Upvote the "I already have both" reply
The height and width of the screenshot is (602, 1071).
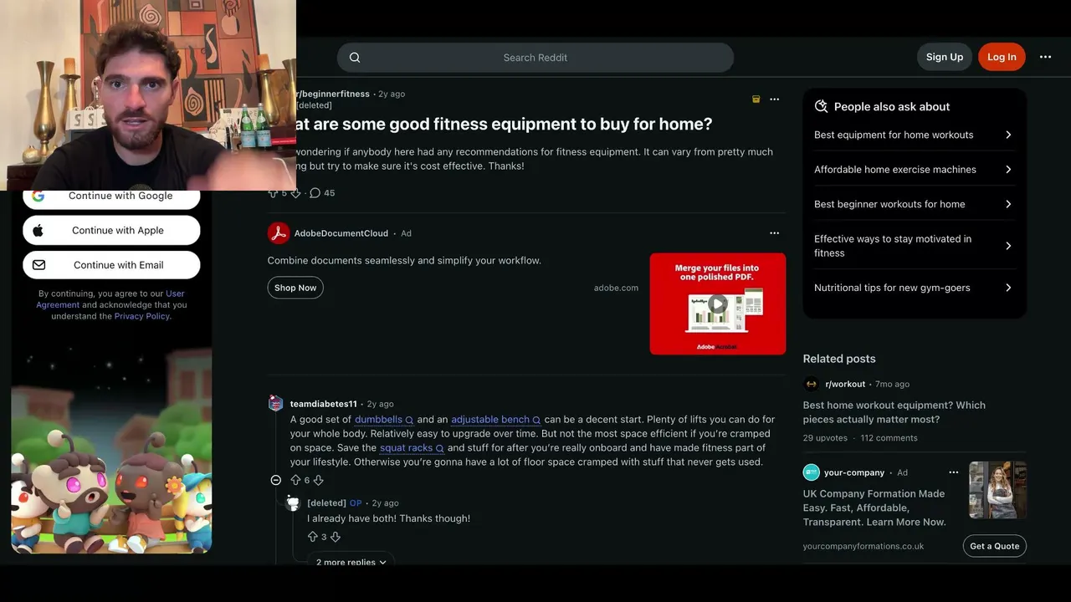(x=312, y=537)
